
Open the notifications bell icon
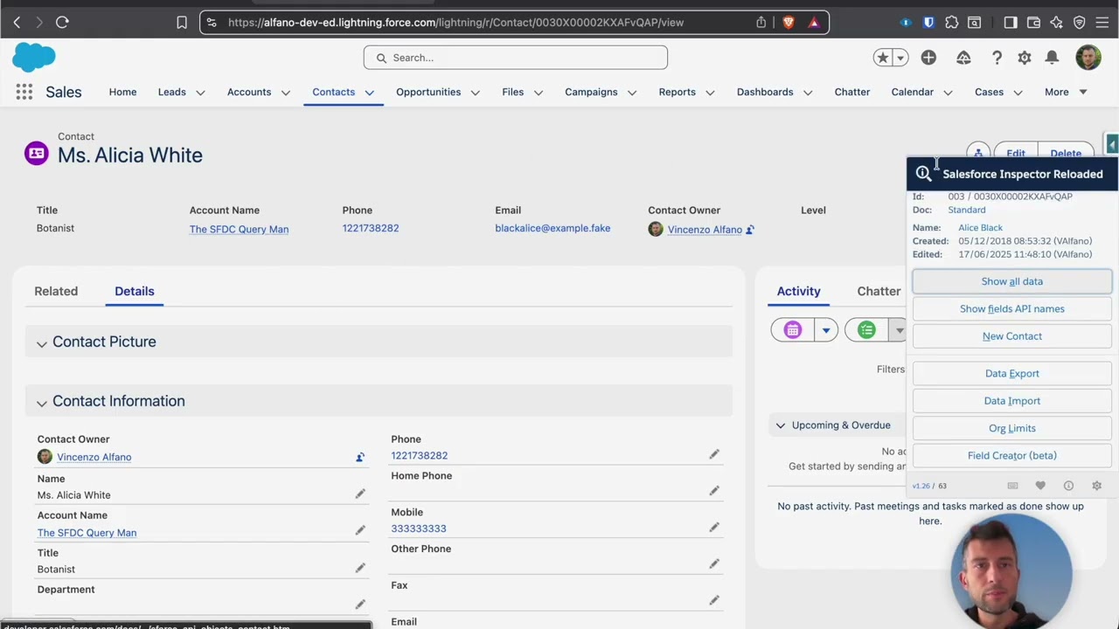coord(1052,58)
